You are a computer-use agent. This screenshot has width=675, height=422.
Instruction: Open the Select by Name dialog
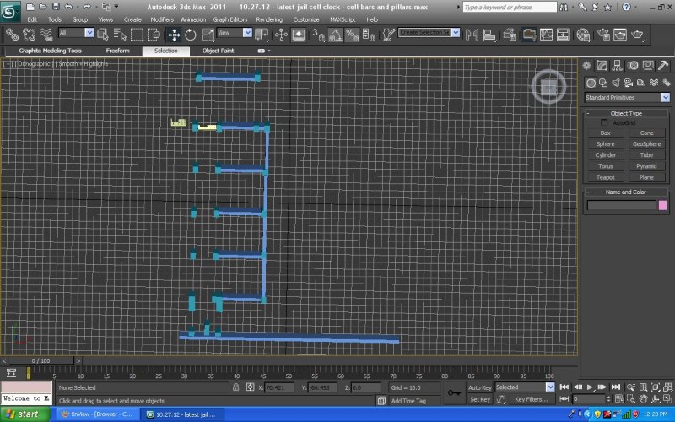[x=120, y=35]
